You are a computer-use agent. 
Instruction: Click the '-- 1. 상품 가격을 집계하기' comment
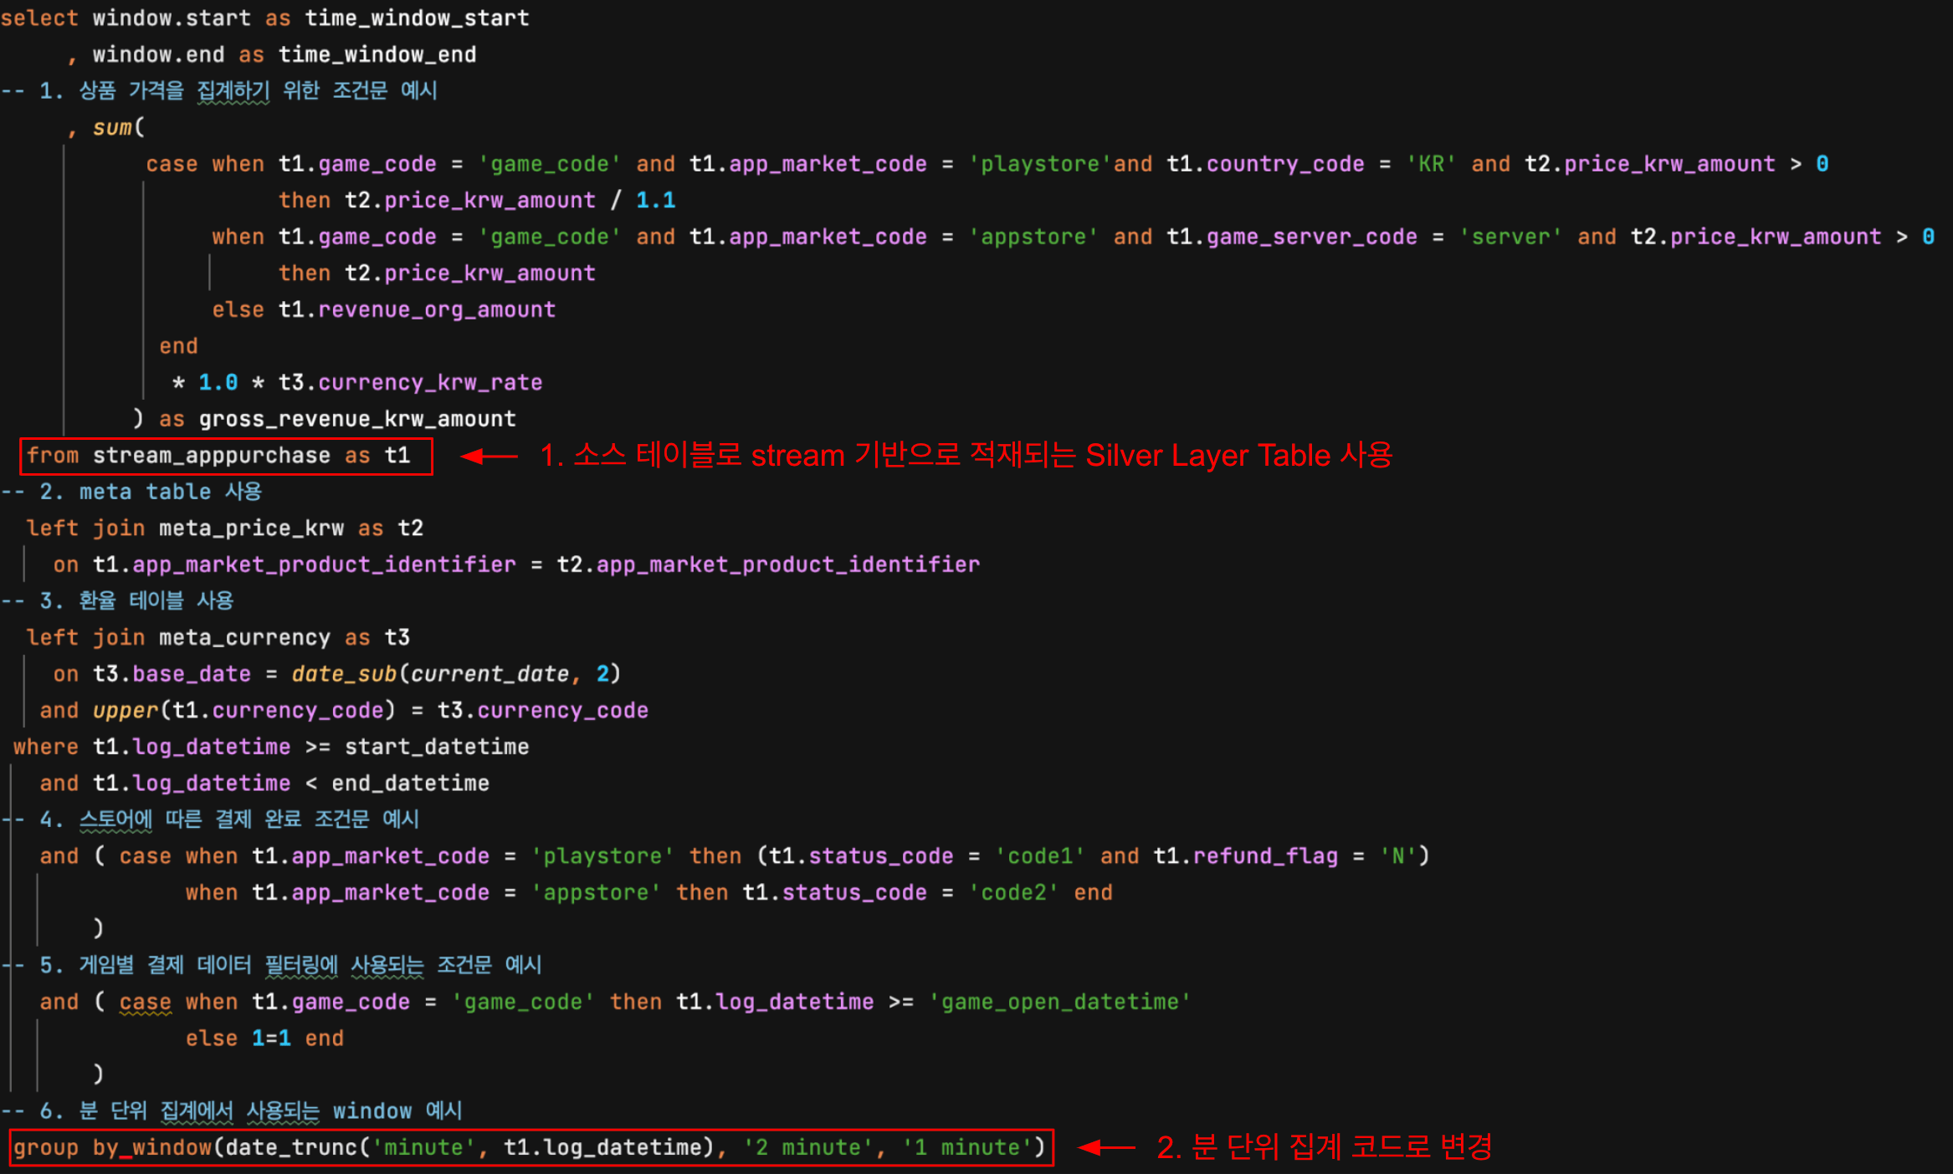(218, 90)
